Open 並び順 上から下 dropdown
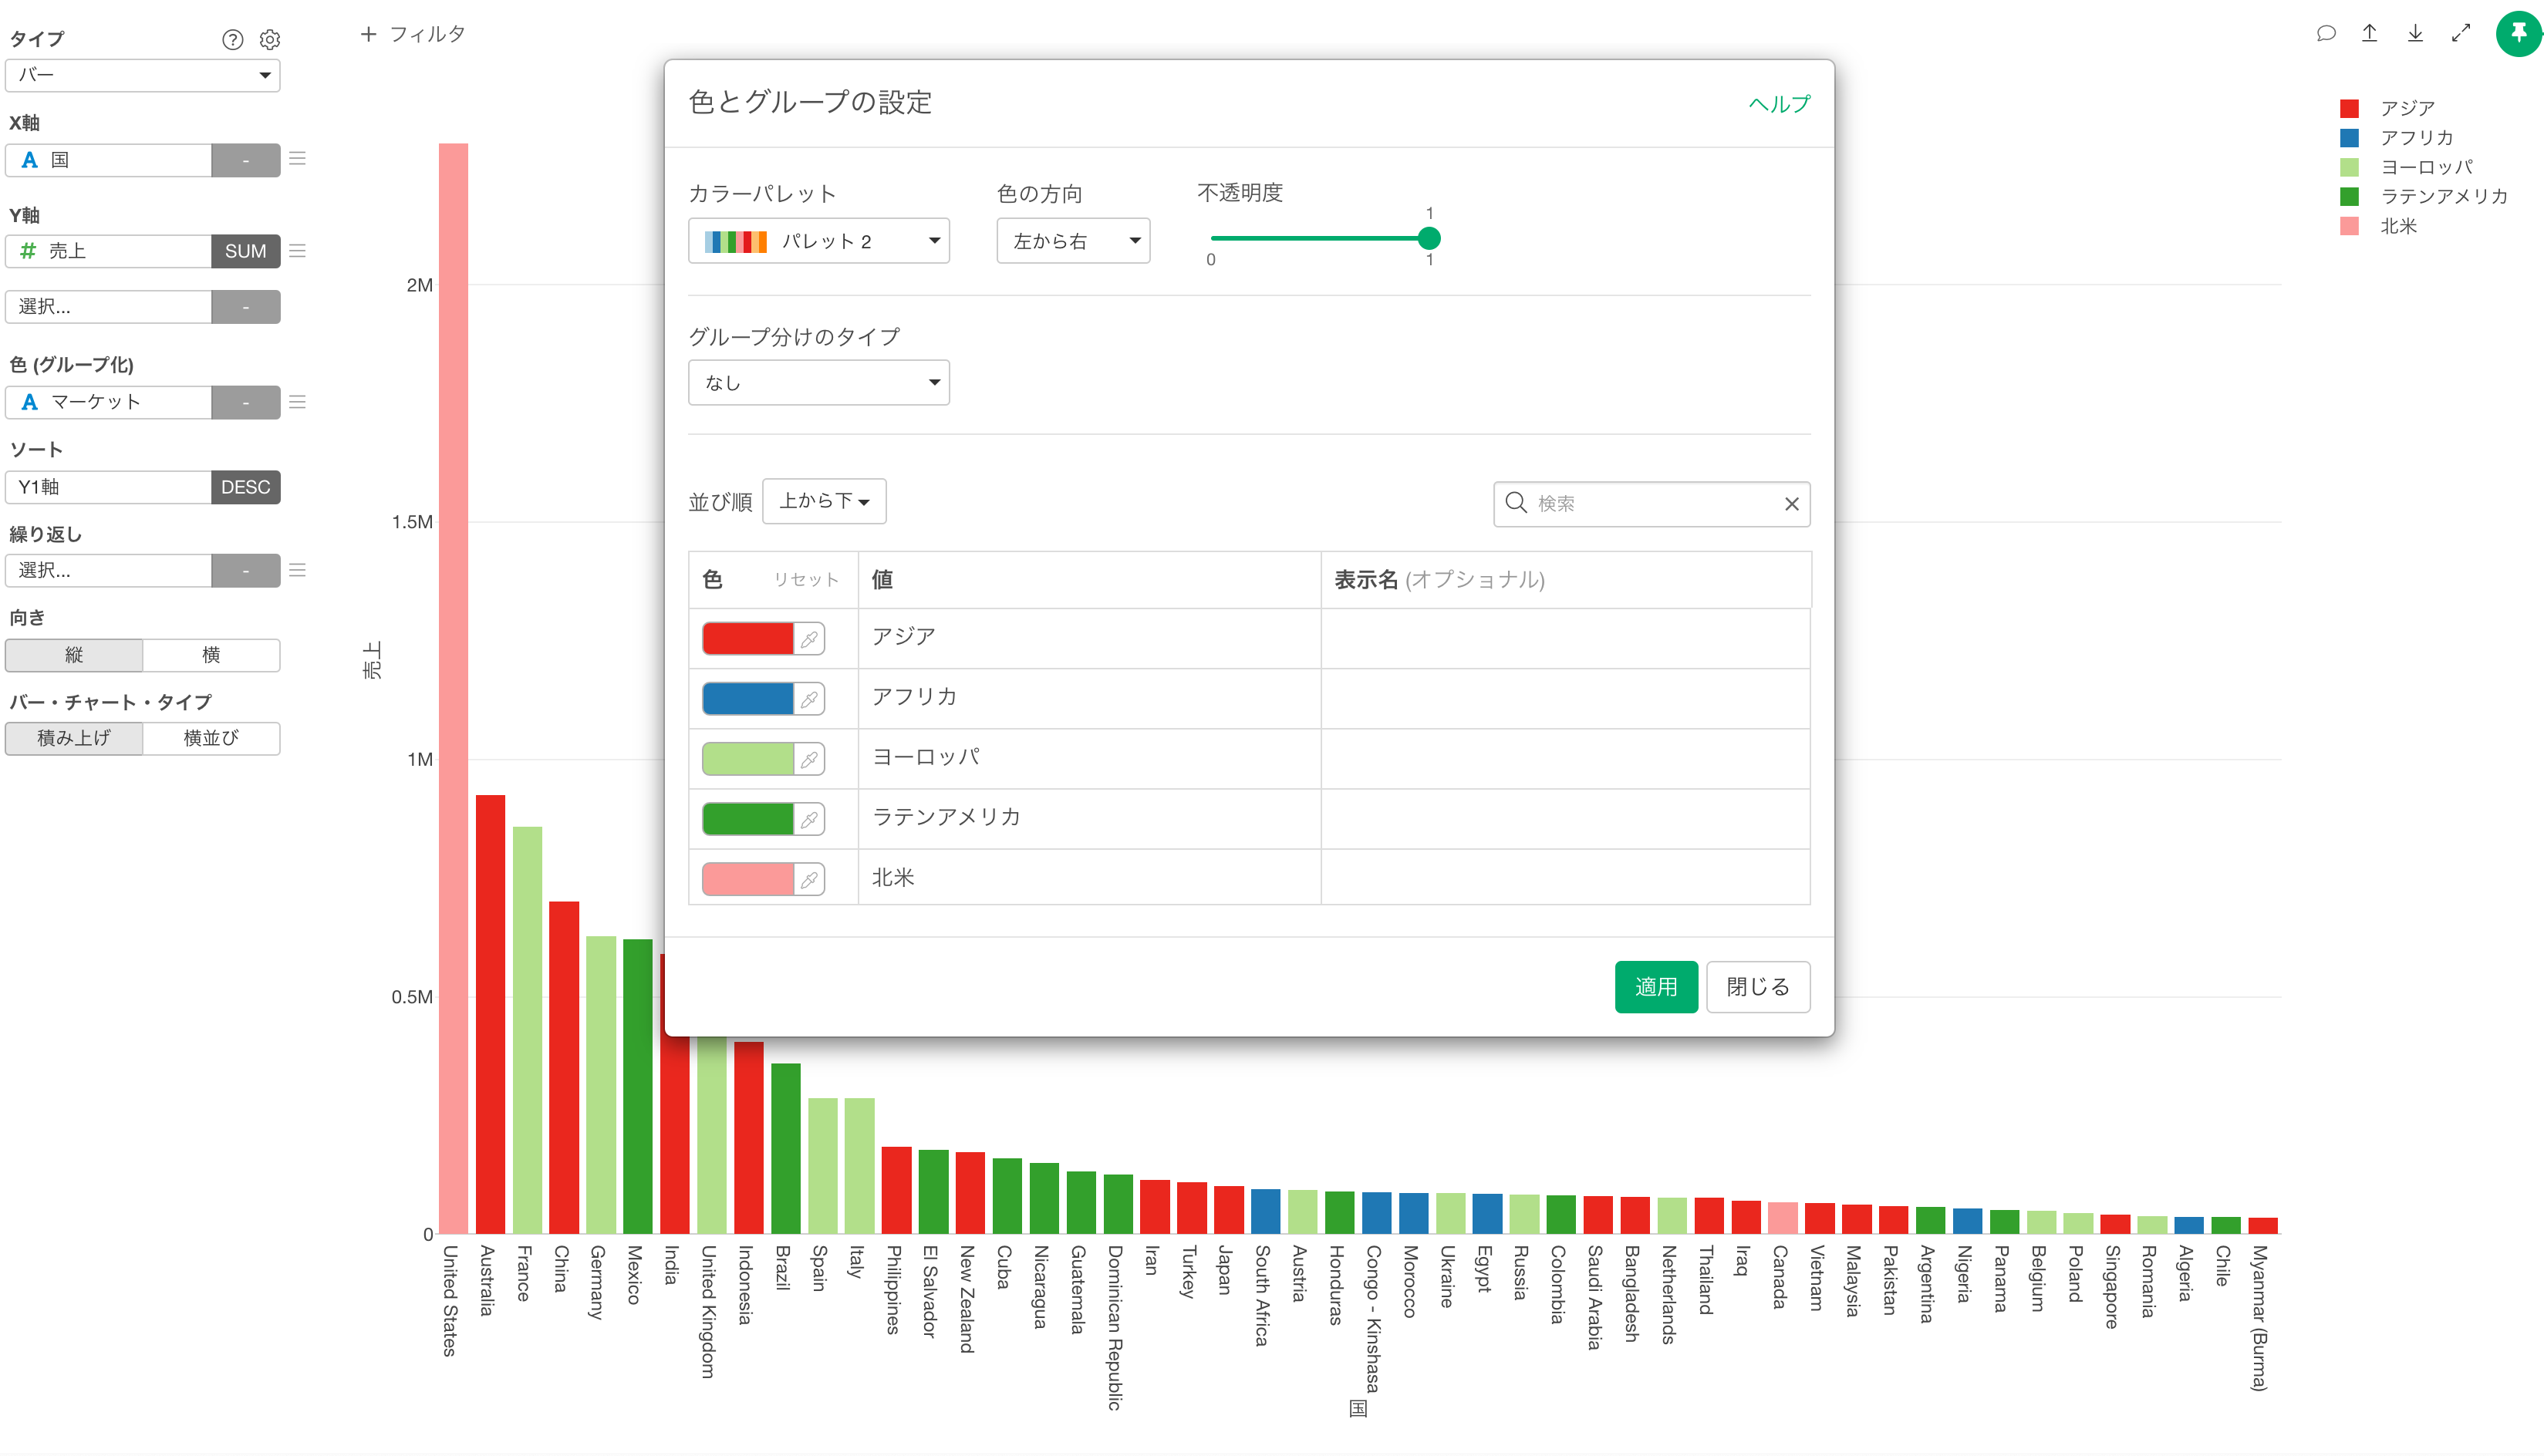 point(824,501)
